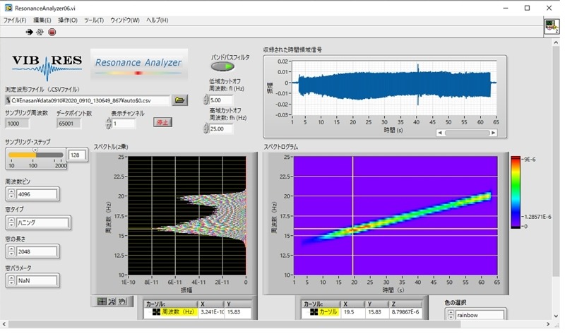Click the window parameter NaN stepper
The image size is (565, 334).
pyautogui.click(x=11, y=280)
